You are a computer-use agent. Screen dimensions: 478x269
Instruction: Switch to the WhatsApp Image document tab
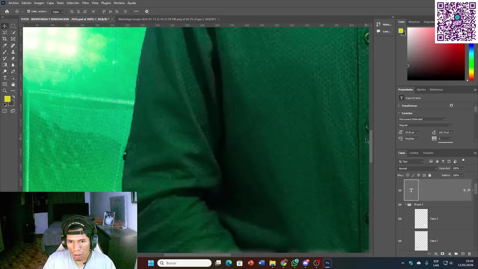[167, 19]
